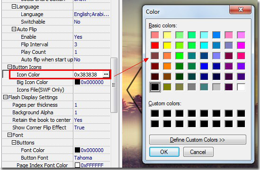Collapse the Auto Flip group

(14, 29)
